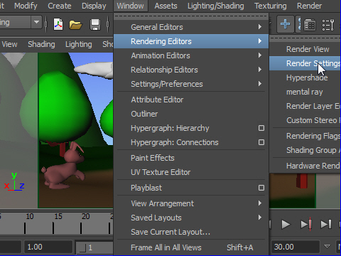Open the Modify menu

26,6
